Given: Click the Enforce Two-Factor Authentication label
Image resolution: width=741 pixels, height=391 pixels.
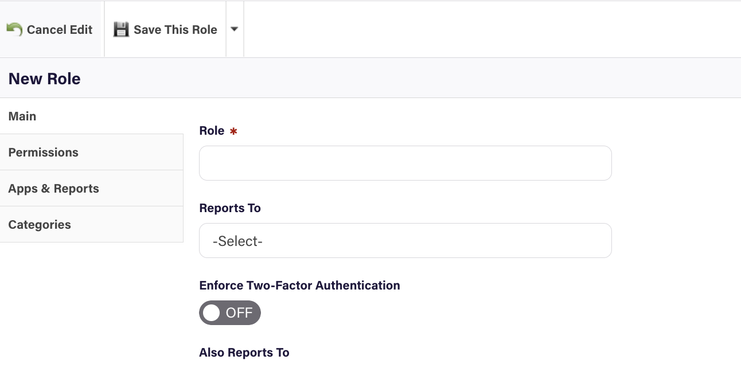Looking at the screenshot, I should [x=299, y=286].
